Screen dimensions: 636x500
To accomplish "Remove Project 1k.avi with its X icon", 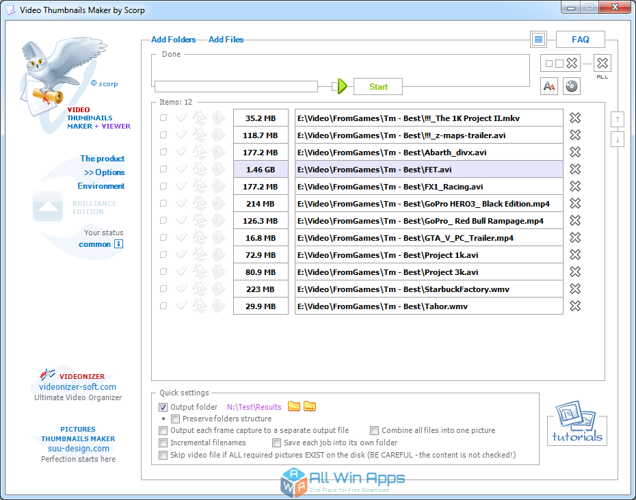I will [x=574, y=255].
